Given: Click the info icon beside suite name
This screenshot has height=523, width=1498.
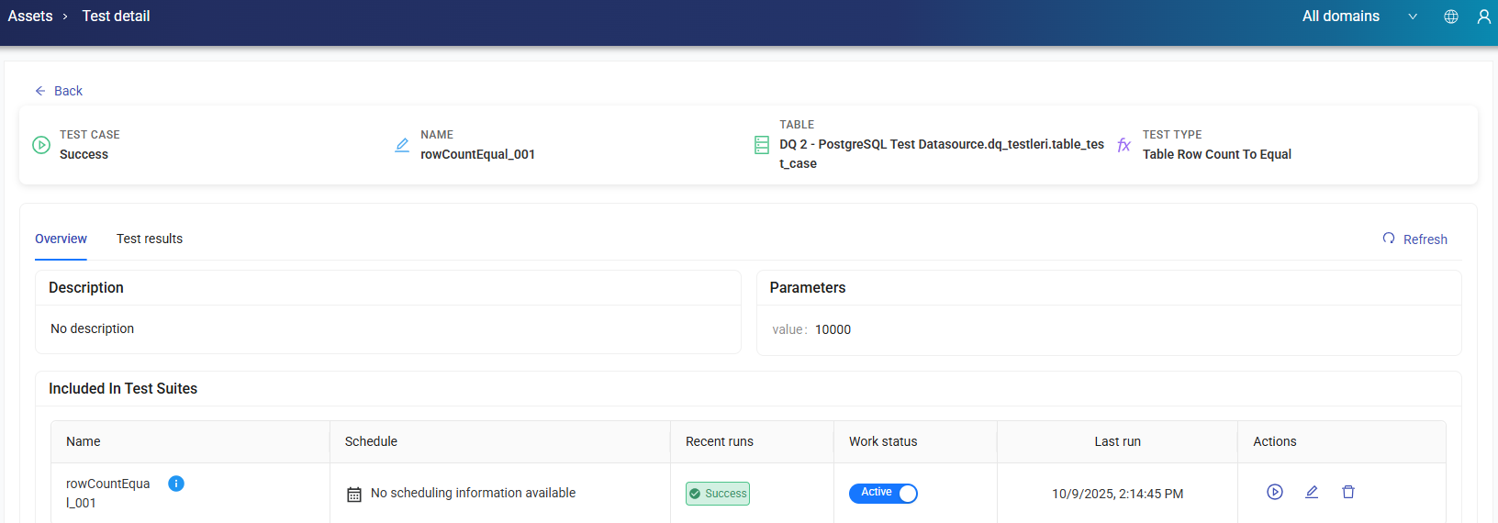Looking at the screenshot, I should coord(176,484).
